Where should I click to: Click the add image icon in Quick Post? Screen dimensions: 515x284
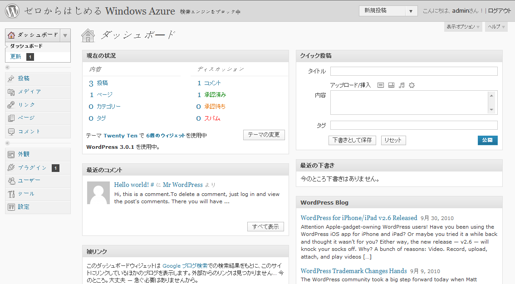380,85
